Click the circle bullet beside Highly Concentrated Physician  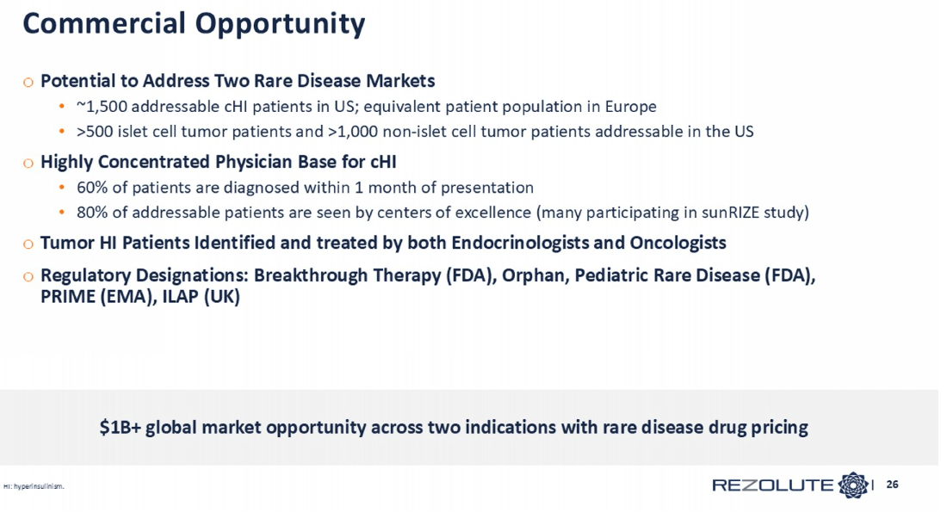pyautogui.click(x=28, y=164)
